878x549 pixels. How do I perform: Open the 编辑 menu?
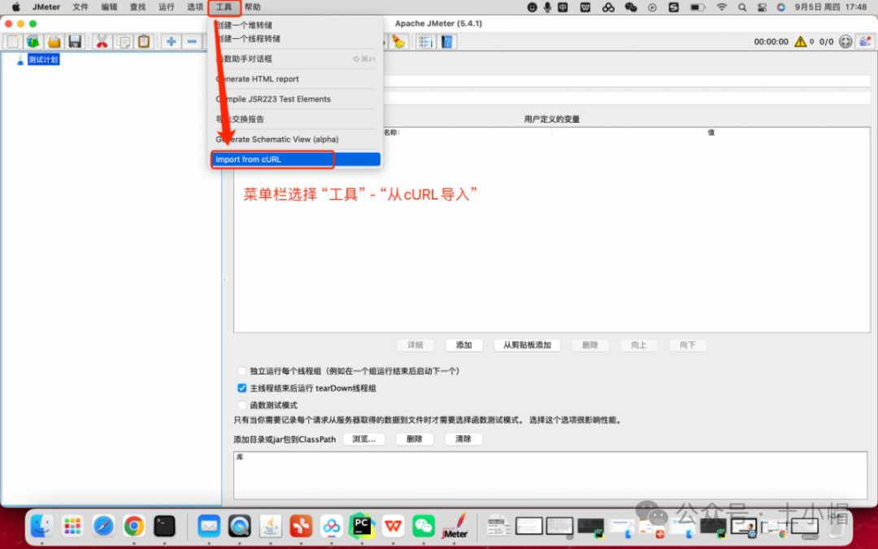coord(109,7)
